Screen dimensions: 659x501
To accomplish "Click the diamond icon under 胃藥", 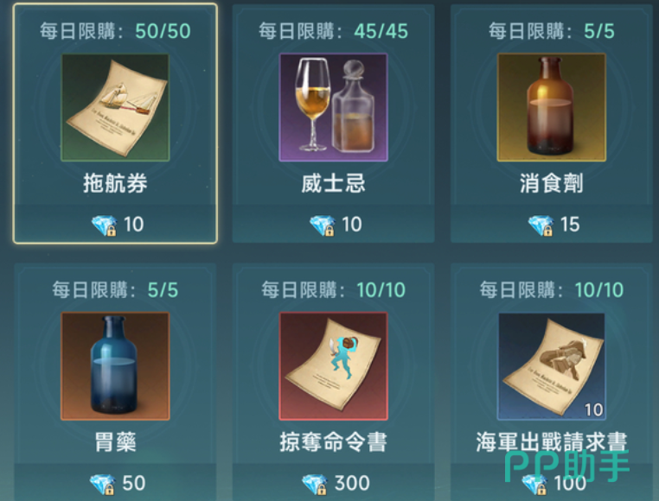I will 103,485.
